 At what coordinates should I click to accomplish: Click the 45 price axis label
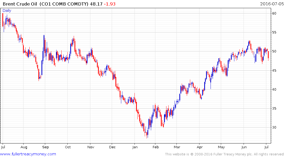click(274, 70)
